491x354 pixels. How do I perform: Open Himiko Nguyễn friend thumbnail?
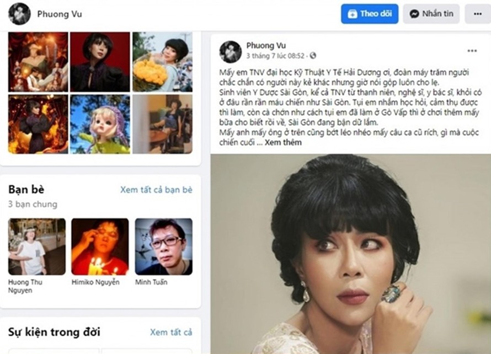click(x=100, y=246)
